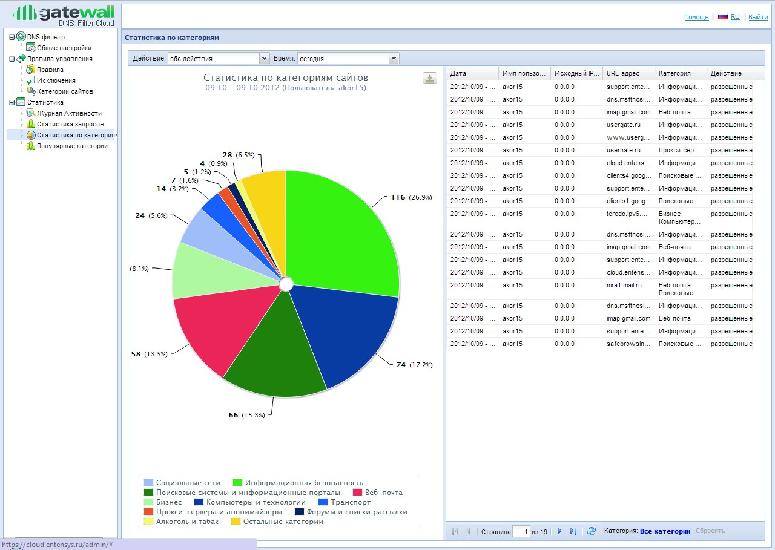This screenshot has height=550, width=775.
Task: Open the Действие dropdown
Action: point(264,59)
